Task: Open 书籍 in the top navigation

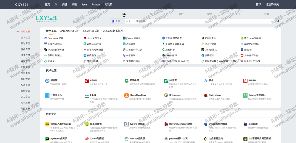Action: (x=74, y=4)
